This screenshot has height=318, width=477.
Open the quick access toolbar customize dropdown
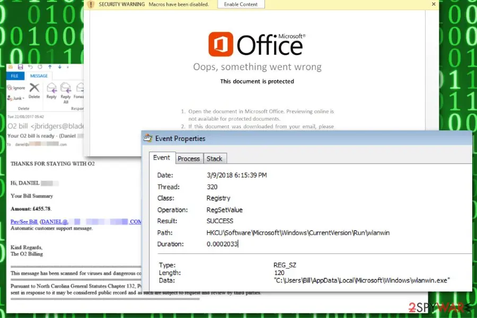67,67
